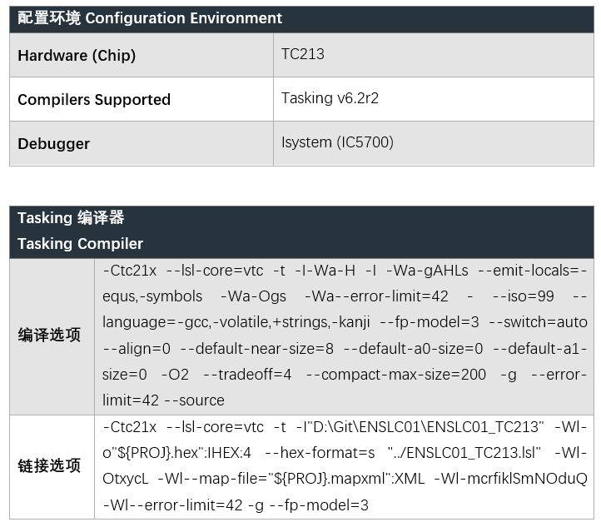Click the Tasking v6.2r2 value
The width and height of the screenshot is (601, 527).
(x=331, y=98)
